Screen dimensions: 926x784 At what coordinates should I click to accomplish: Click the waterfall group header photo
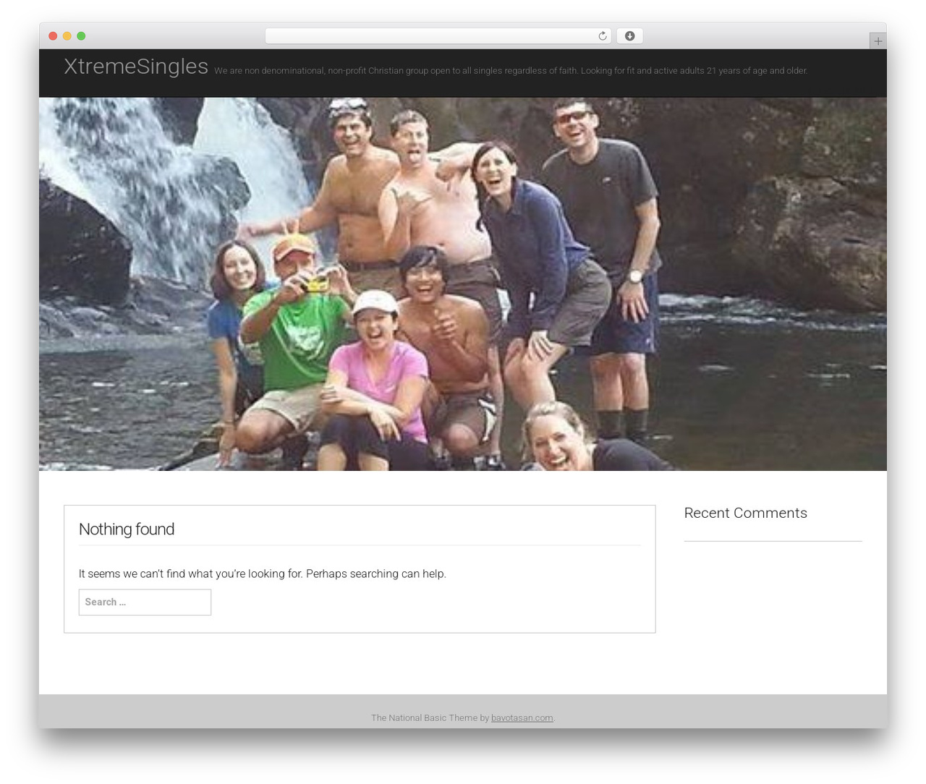463,284
